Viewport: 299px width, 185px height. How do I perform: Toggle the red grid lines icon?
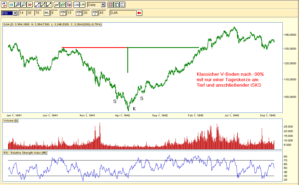point(110,5)
